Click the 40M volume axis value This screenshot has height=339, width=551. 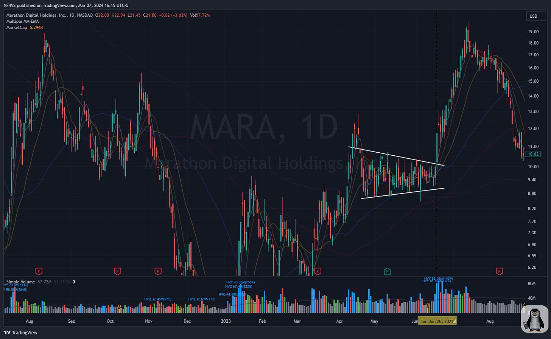532,298
